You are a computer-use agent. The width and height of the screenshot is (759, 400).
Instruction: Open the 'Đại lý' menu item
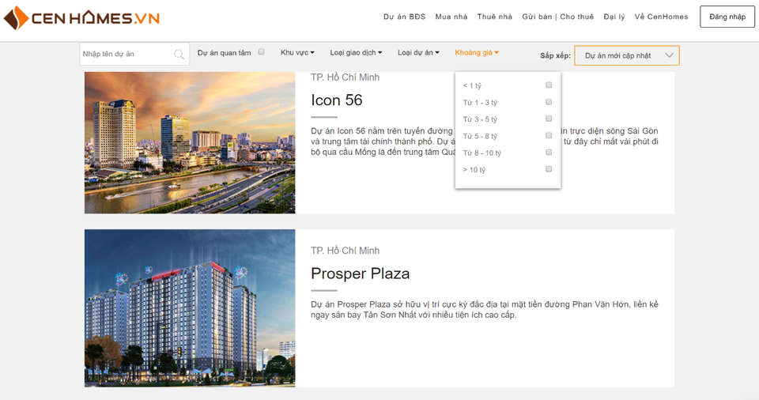[x=614, y=17]
